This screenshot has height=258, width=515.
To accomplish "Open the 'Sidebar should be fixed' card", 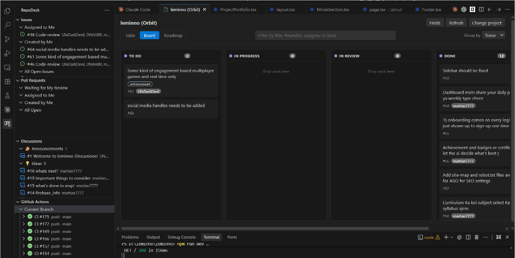I will (x=475, y=74).
